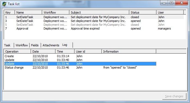Viewport: 190px width, 103px height.
Task: Click time 01:33:14 in the log
Action: pyautogui.click(x=63, y=56)
